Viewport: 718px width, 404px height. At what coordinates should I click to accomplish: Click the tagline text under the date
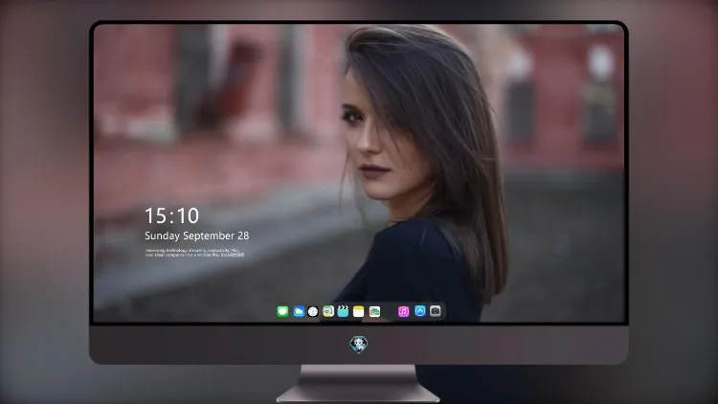pyautogui.click(x=194, y=253)
